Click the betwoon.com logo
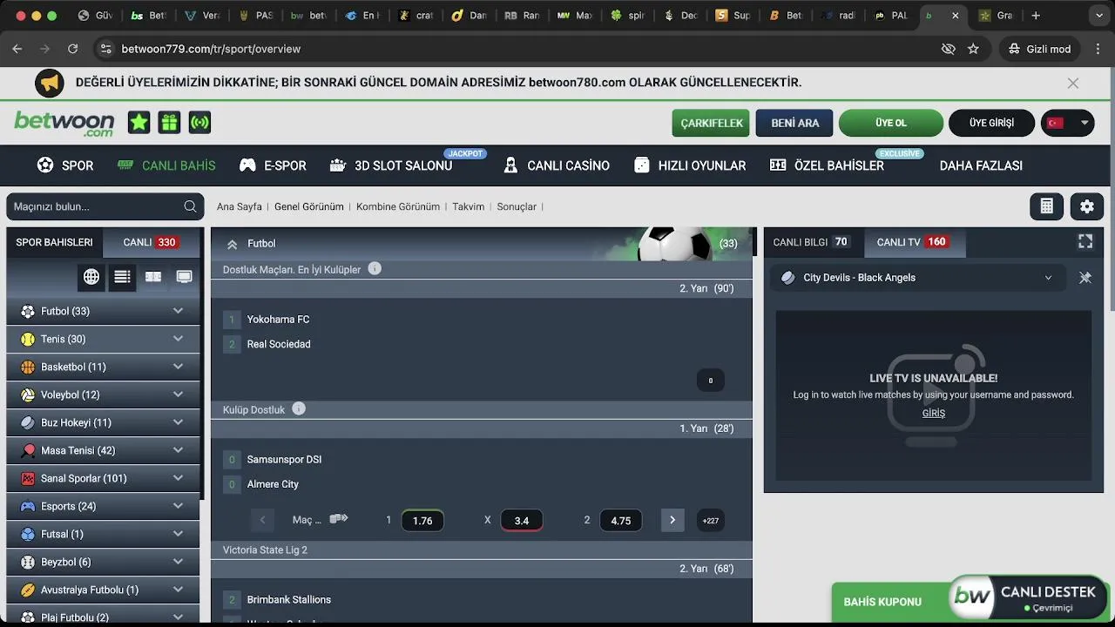This screenshot has height=627, width=1115. click(x=64, y=123)
